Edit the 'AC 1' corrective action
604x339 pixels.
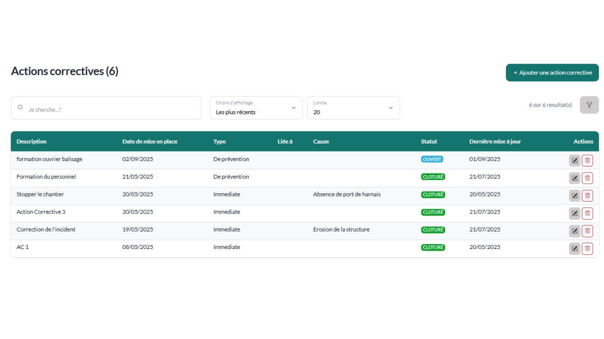pyautogui.click(x=574, y=249)
